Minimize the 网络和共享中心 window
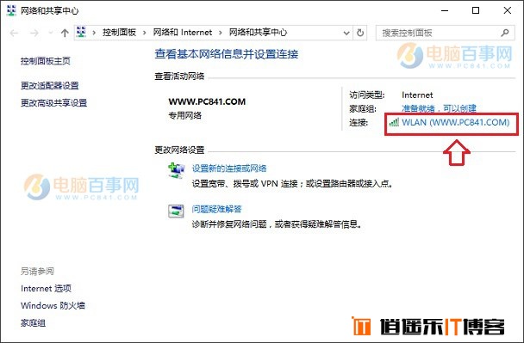Screen dimensions: 524x343 coord(445,10)
